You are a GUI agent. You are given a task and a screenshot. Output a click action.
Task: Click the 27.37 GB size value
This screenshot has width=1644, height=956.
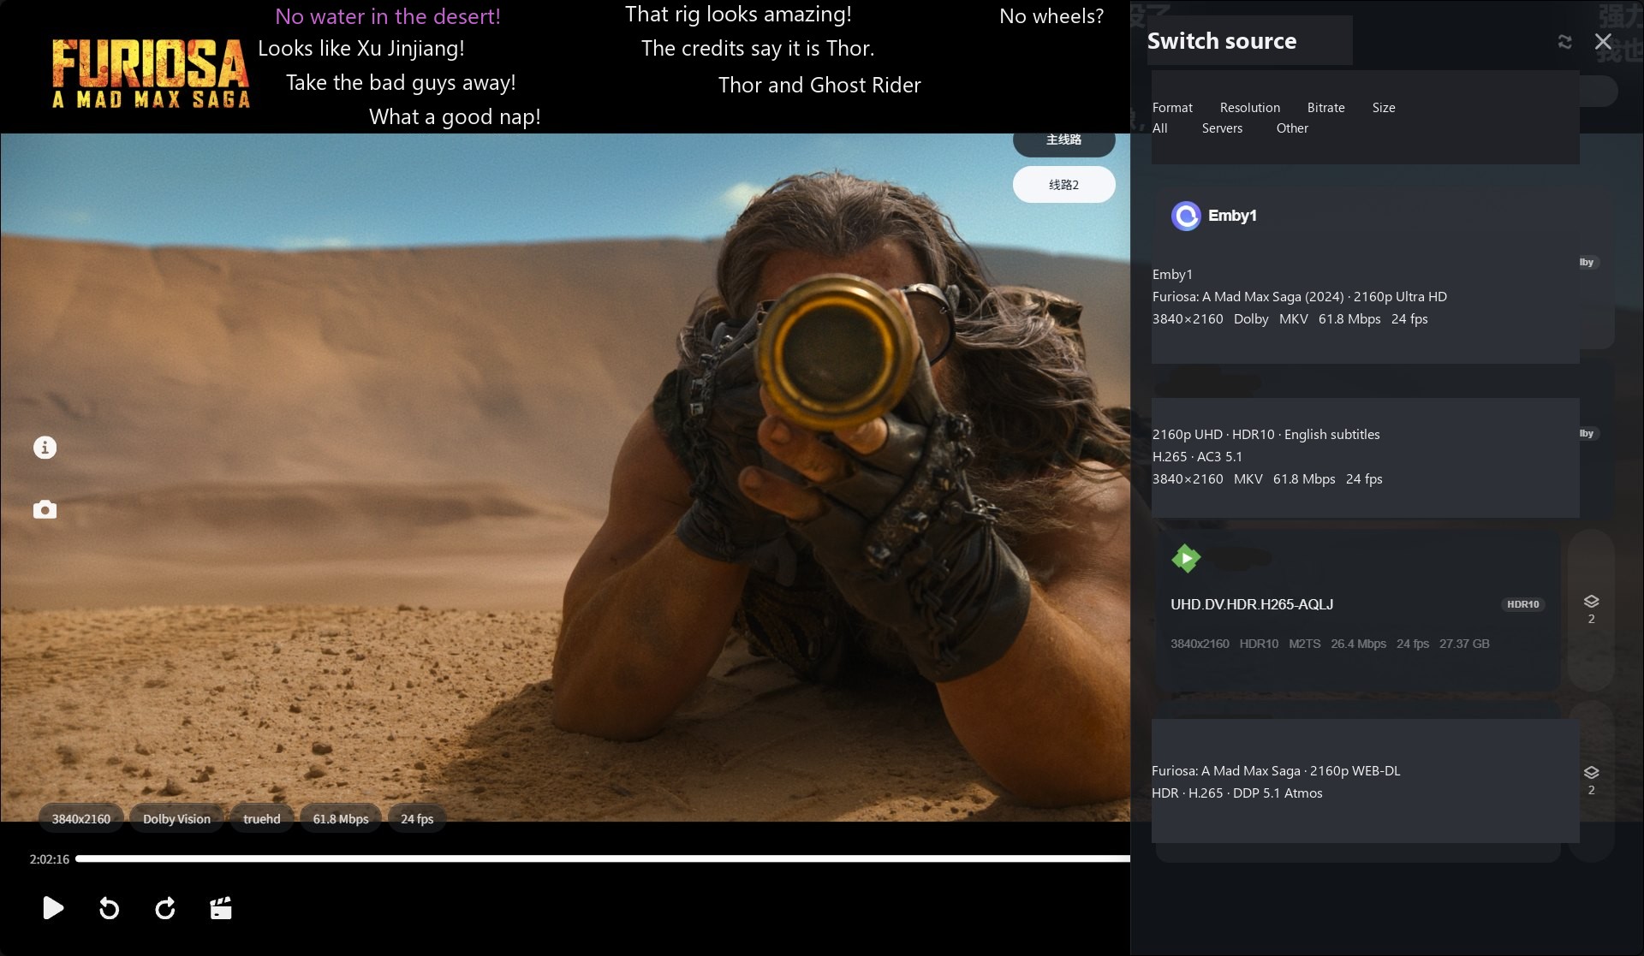[x=1464, y=644]
